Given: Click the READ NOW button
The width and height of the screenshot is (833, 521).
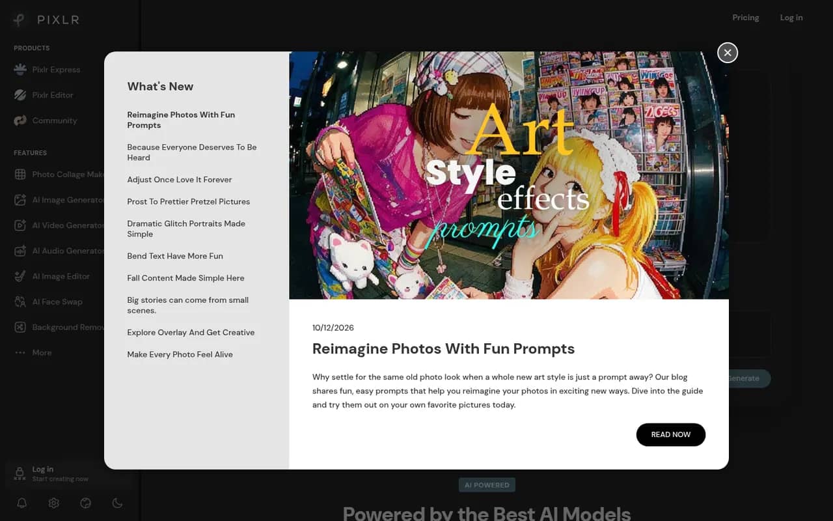Looking at the screenshot, I should click(x=671, y=434).
